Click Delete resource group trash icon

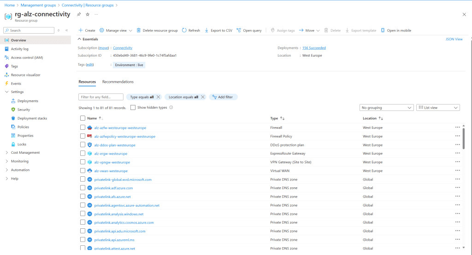tap(138, 30)
